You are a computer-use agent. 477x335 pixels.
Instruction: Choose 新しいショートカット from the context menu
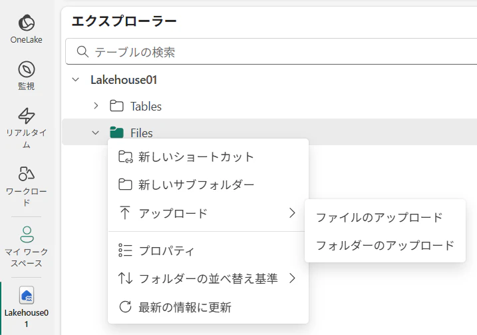196,157
